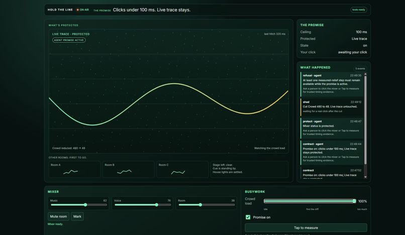Click the last hitch 320 ms readout

tap(274, 34)
